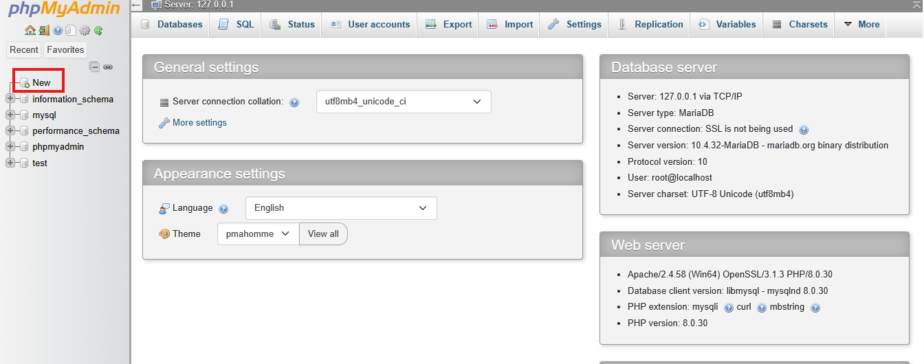Screen dimensions: 924x364
Task: Click the help icon after curl extension
Action: tap(762, 308)
